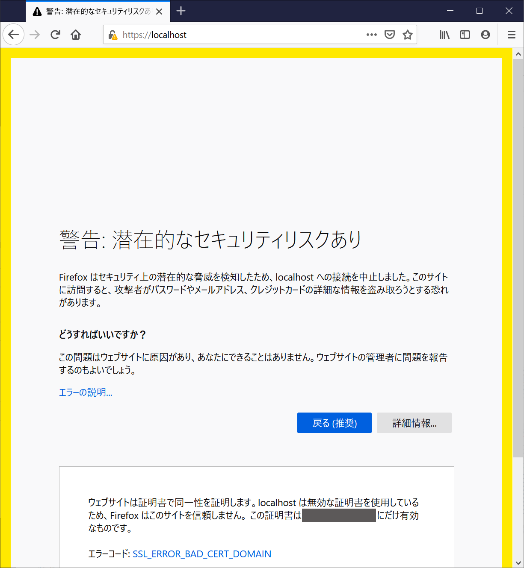
Task: Close the security warning tab
Action: pyautogui.click(x=159, y=12)
